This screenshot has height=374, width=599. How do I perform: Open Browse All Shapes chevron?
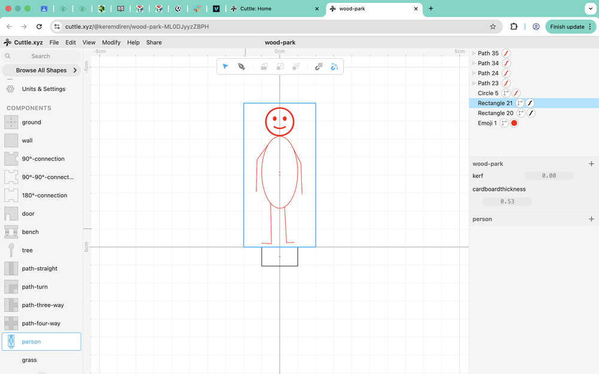click(x=75, y=70)
